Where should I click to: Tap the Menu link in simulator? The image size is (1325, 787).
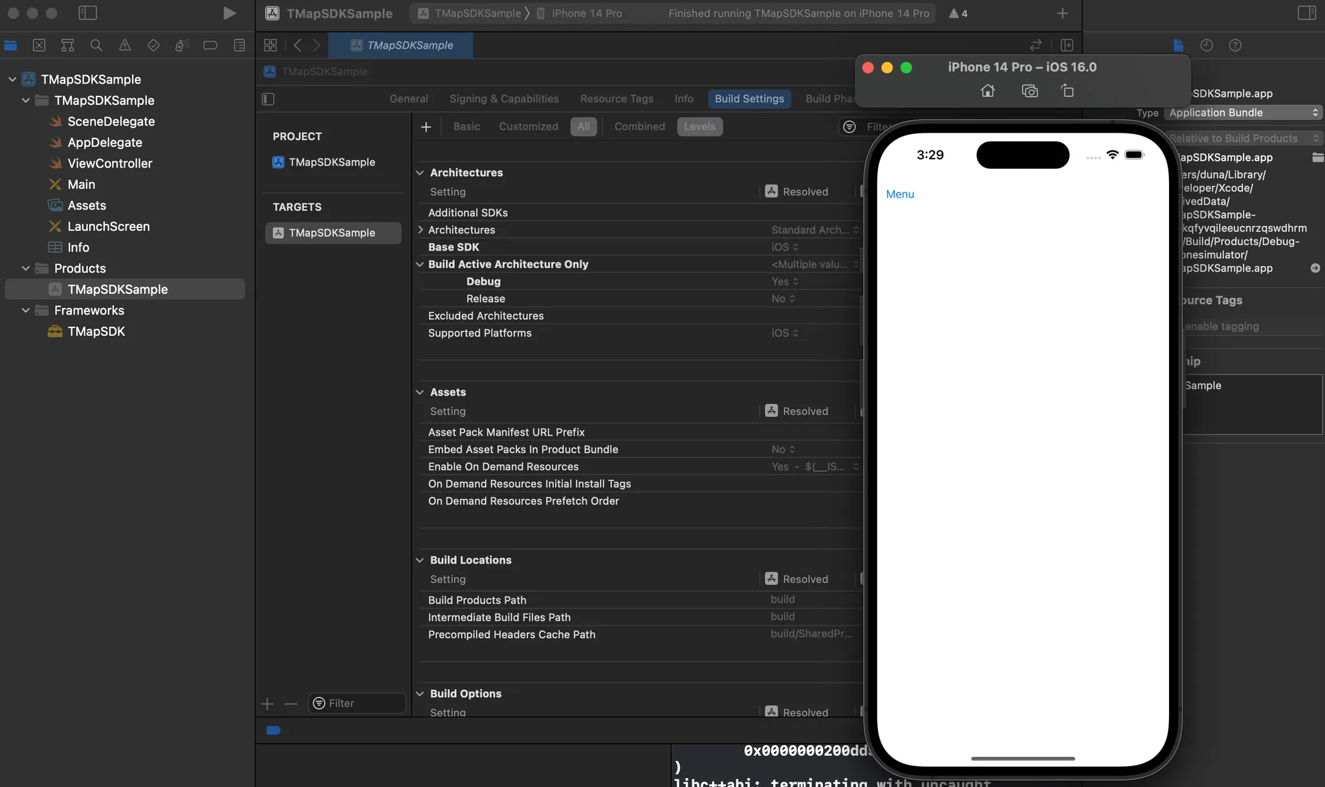[900, 194]
